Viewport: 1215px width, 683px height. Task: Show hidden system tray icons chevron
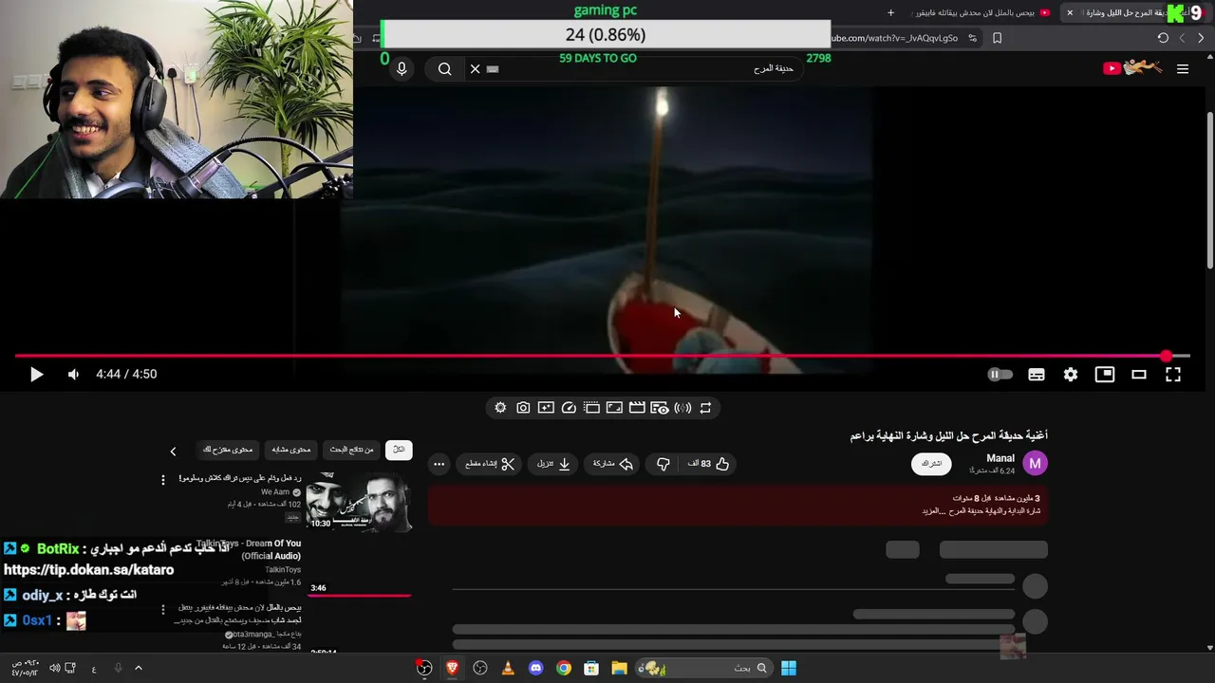138,668
